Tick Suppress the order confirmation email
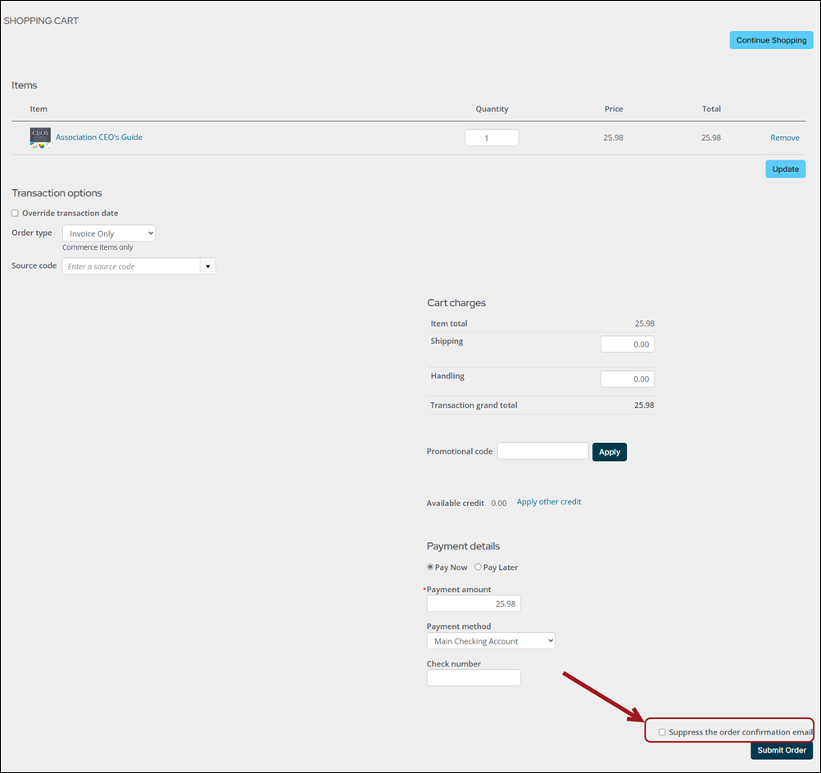This screenshot has height=773, width=821. [x=662, y=732]
